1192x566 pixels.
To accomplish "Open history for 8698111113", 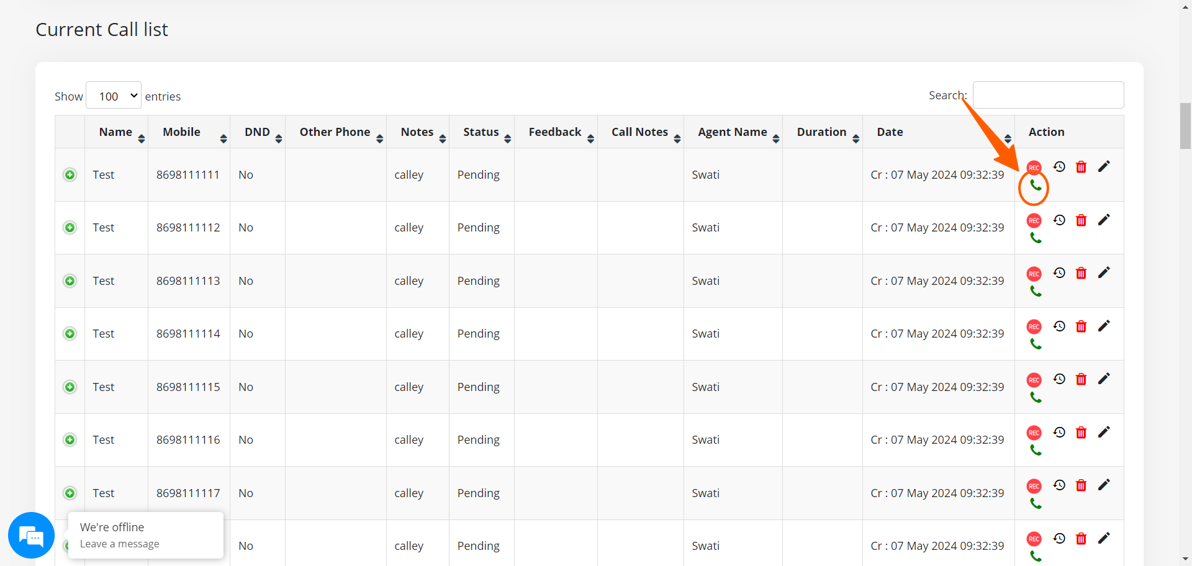I will click(1059, 272).
